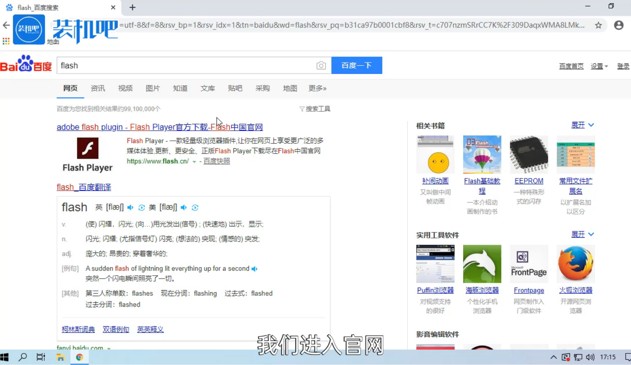This screenshot has height=365, width=631.
Task: Open the adobe flash plugin official site link
Action: point(159,127)
